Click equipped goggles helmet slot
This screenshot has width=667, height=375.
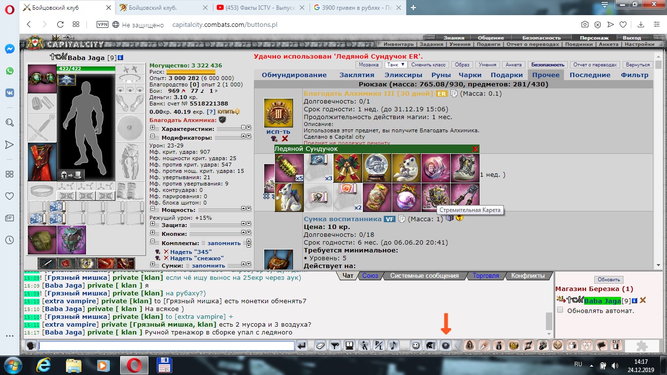tap(42, 79)
